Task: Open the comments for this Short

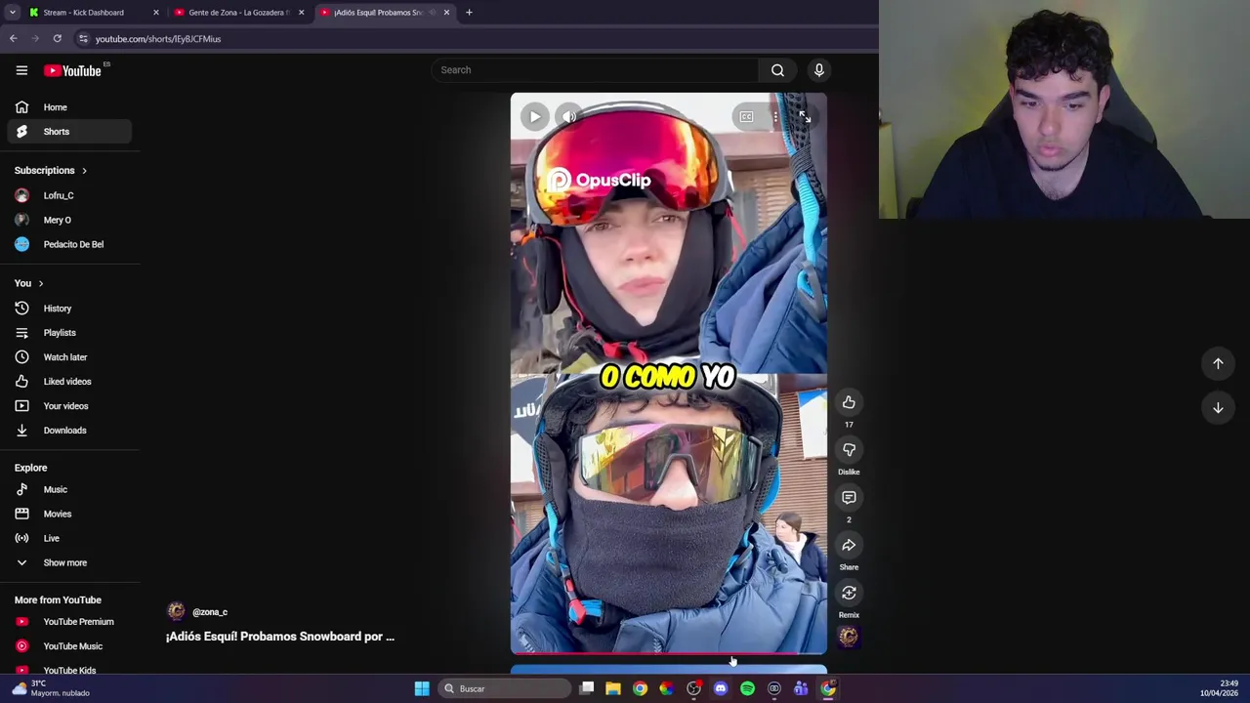Action: pos(849,498)
